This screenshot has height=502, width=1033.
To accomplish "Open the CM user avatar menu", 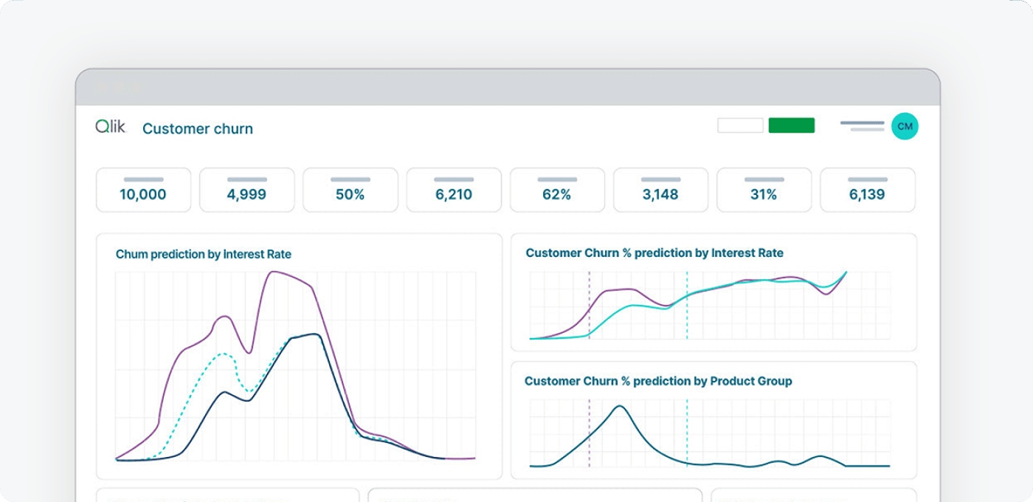I will click(905, 126).
